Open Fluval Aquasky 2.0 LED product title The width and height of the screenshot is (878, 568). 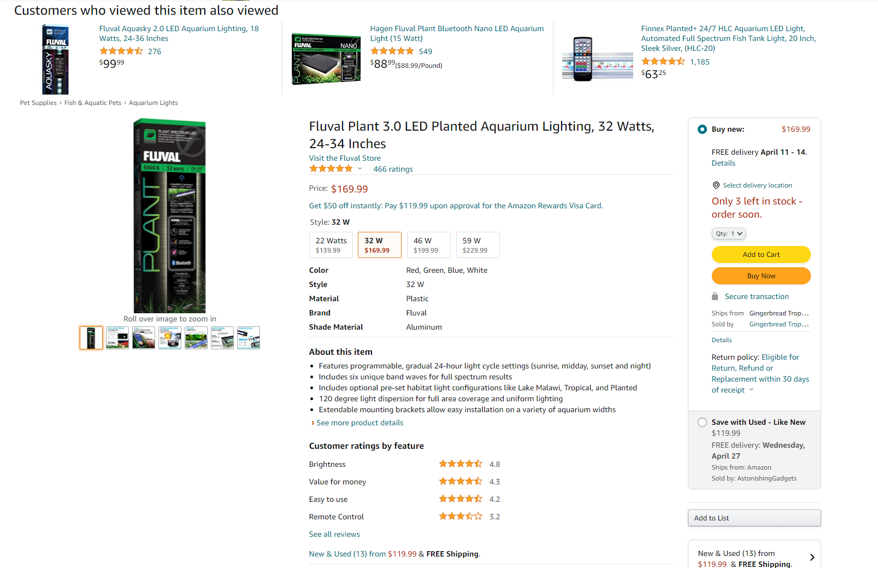179,33
